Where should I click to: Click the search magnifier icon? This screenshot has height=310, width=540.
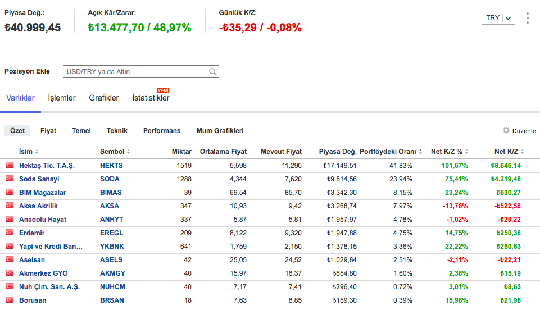pos(212,72)
